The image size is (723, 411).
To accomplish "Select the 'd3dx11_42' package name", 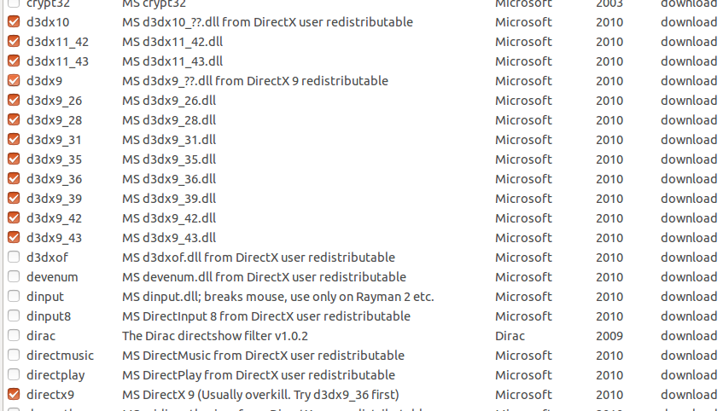I will [58, 42].
